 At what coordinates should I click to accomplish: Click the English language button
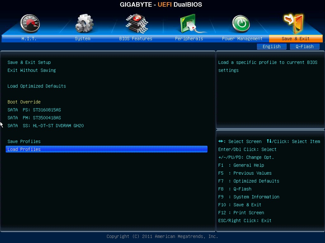(x=272, y=47)
